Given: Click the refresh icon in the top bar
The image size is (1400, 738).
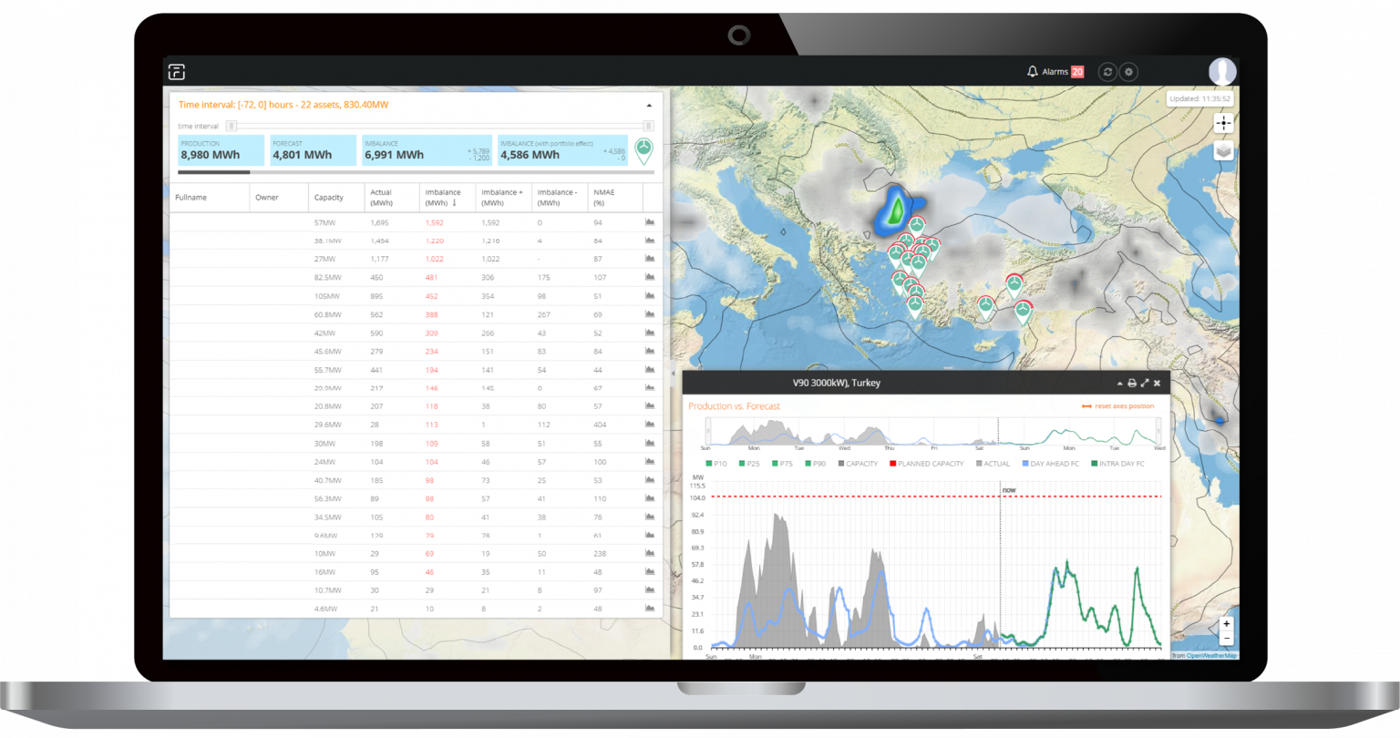Looking at the screenshot, I should (x=1107, y=71).
